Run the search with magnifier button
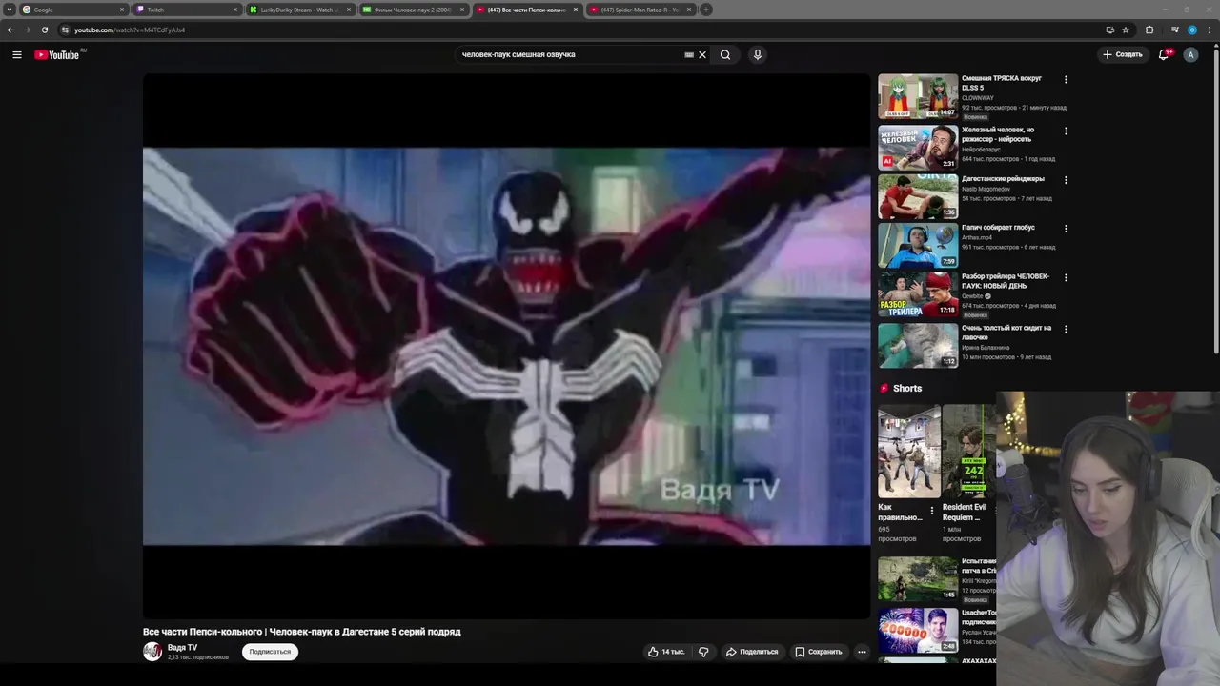The image size is (1220, 686). pos(725,54)
